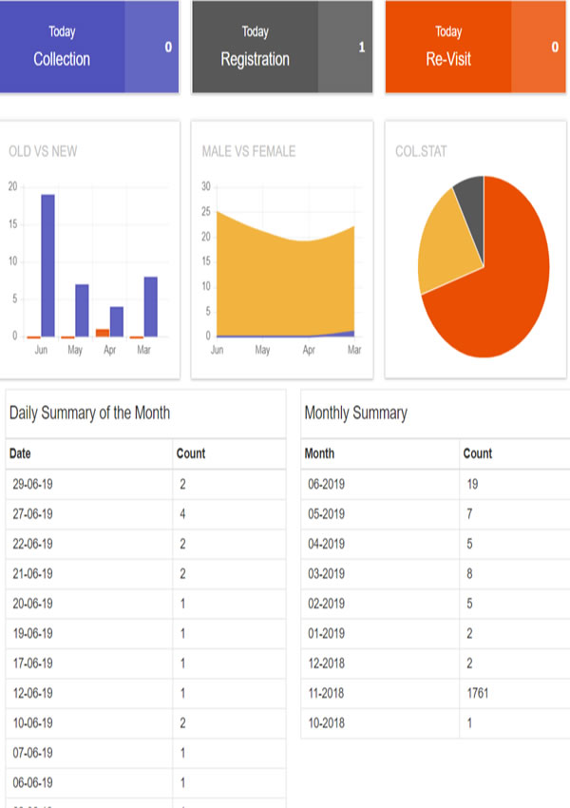Click the Date column header in Daily Summary

20,453
